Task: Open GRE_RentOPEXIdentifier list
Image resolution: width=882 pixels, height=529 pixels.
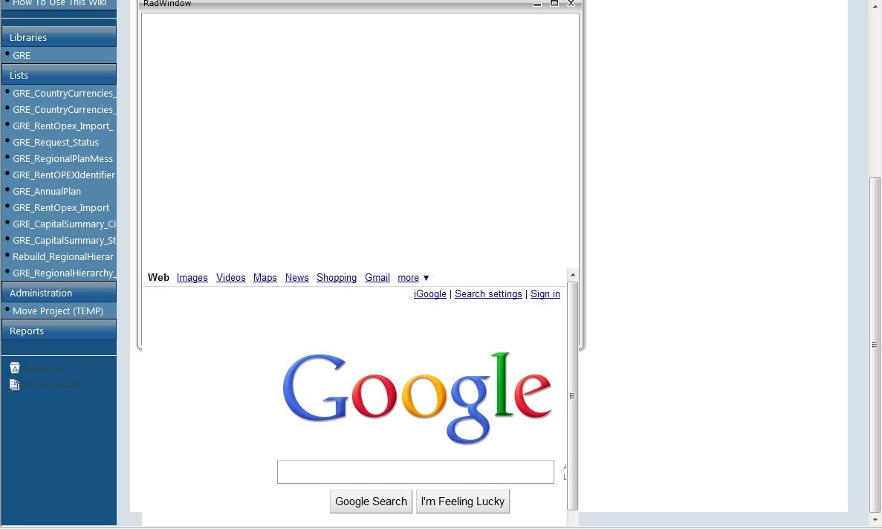Action: pyautogui.click(x=64, y=175)
